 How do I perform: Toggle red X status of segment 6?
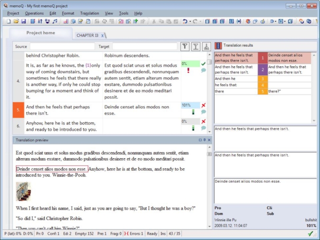(204, 122)
